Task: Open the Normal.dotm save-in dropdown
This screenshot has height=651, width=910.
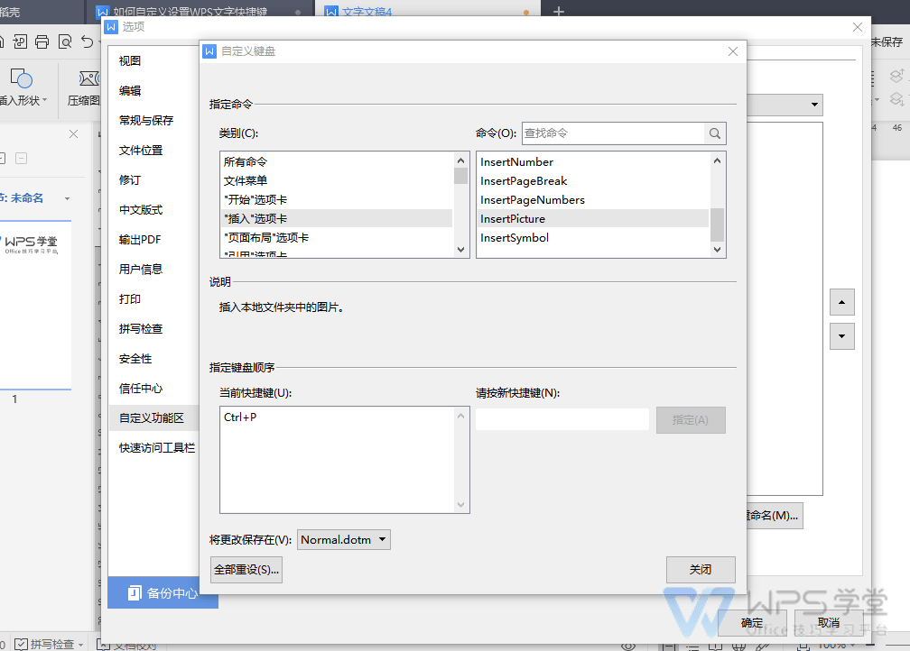Action: pyautogui.click(x=344, y=540)
